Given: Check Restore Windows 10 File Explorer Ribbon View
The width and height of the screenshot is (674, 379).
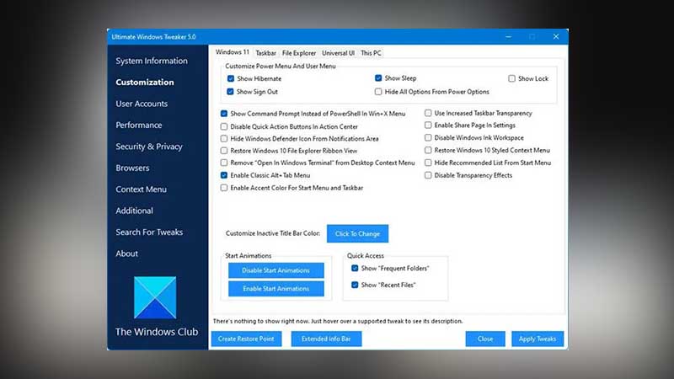Looking at the screenshot, I should [224, 151].
